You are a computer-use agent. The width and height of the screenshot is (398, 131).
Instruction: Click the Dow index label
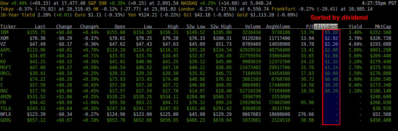click(x=4, y=3)
